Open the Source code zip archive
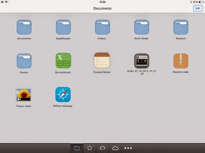 [181, 61]
